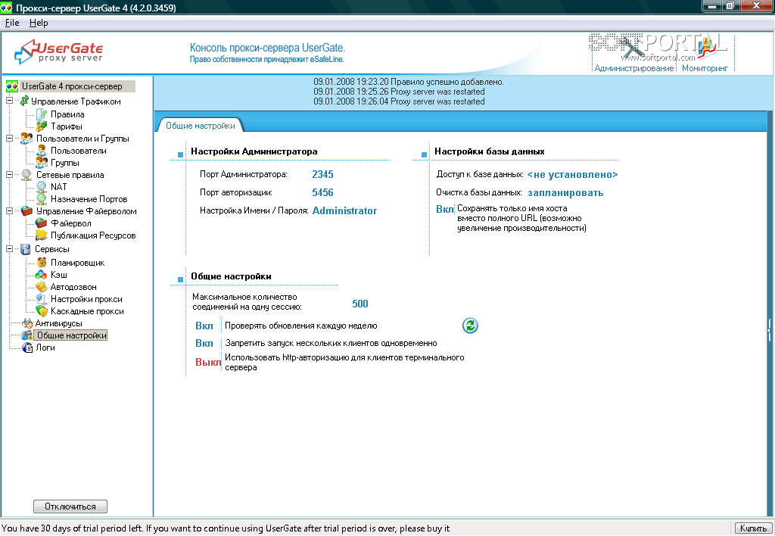Click the Общие настройки tree icon
The image size is (775, 536).
28,335
